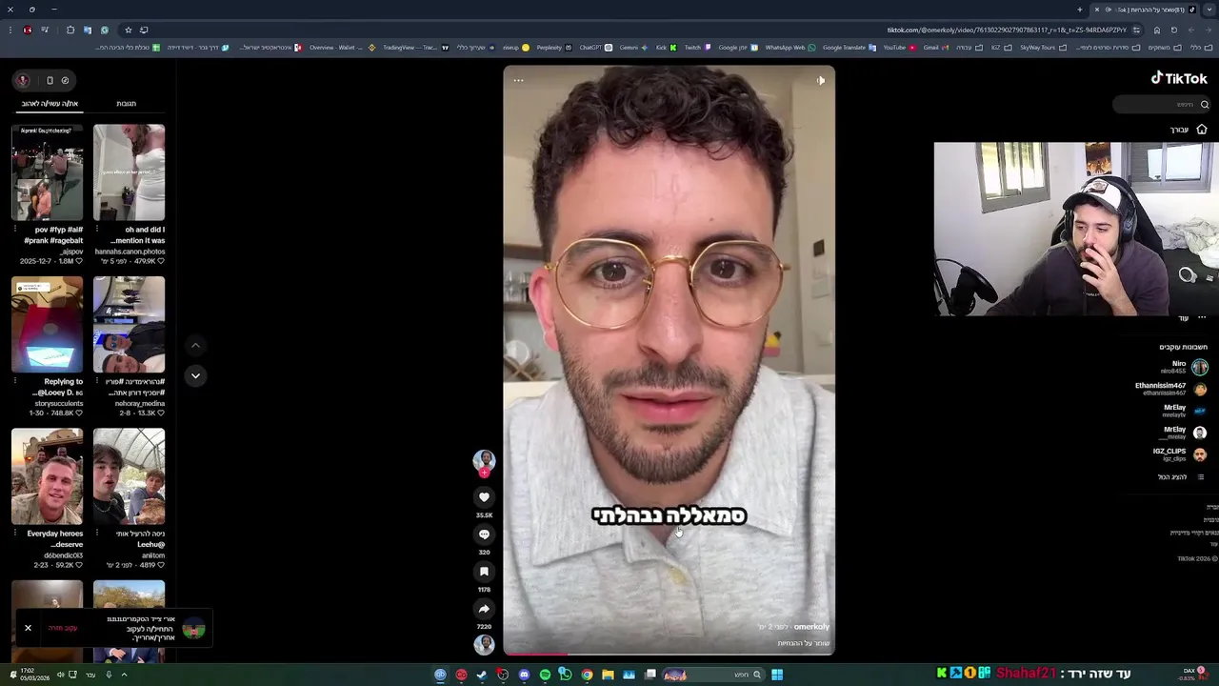This screenshot has width=1219, height=686.
Task: Expand the IGZ bookmark folder
Action: 1001,48
